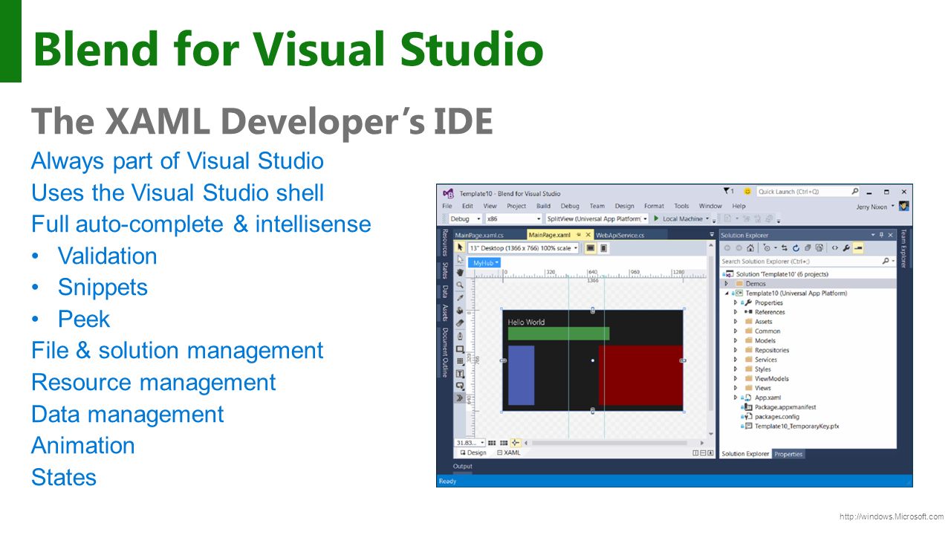Collapse the Template10 project node

tap(727, 294)
